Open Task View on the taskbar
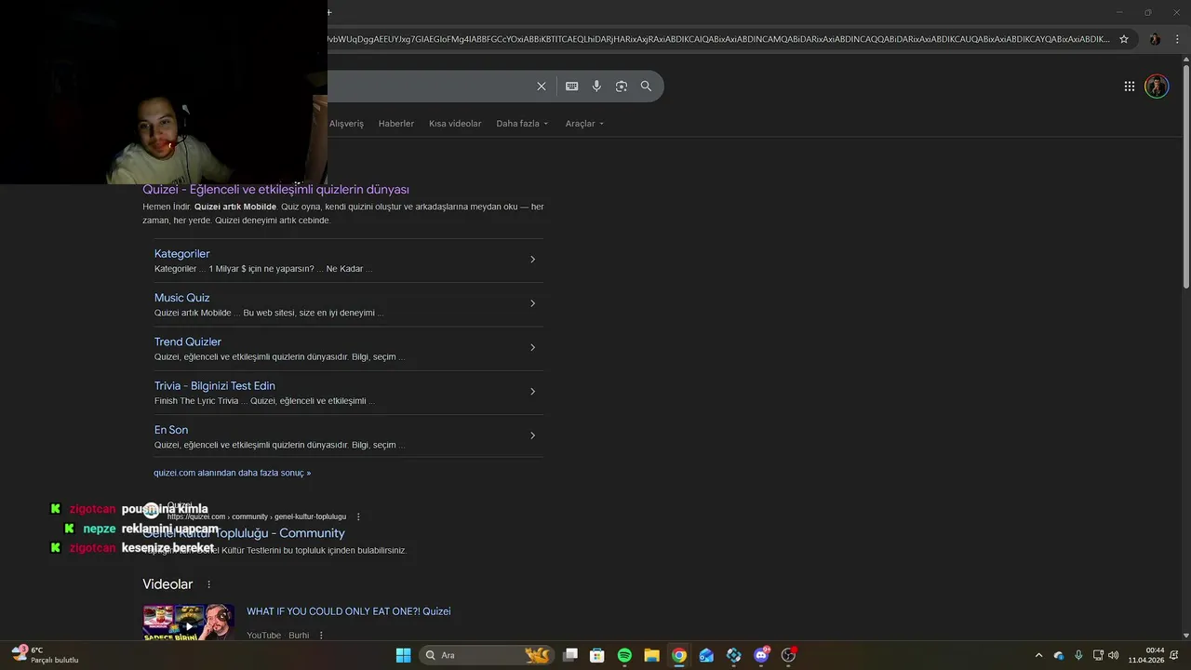The width and height of the screenshot is (1191, 670). (570, 655)
